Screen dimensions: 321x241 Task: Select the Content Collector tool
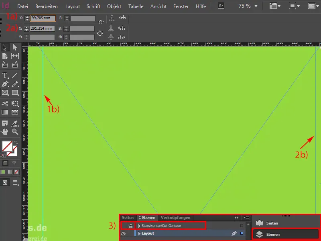pyautogui.click(x=5, y=65)
